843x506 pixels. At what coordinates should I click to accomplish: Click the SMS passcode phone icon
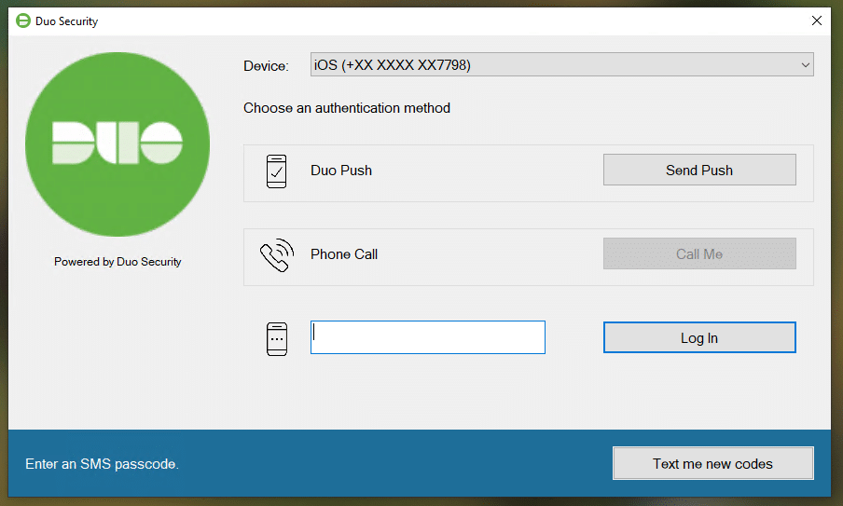coord(277,339)
